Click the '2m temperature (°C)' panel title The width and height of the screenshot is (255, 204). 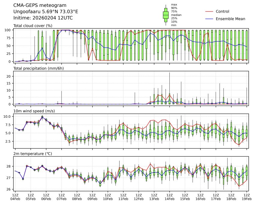point(32,154)
